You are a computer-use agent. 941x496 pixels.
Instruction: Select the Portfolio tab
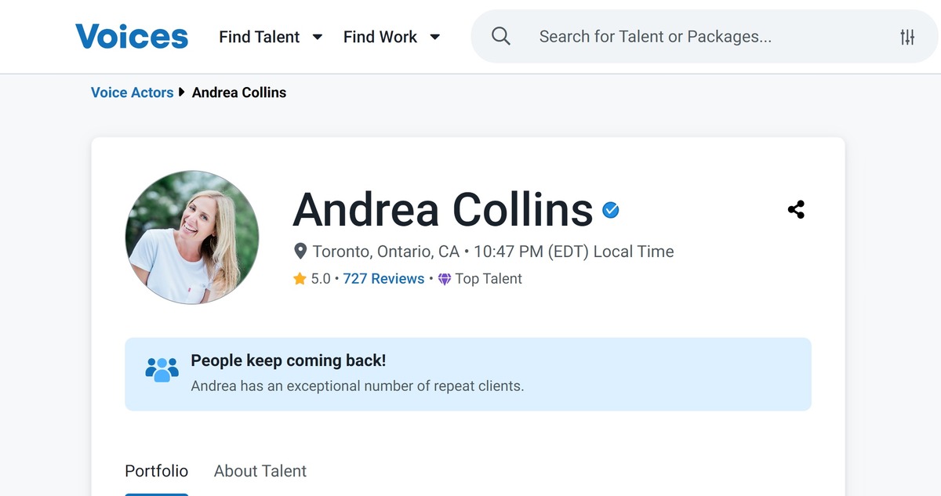point(156,471)
